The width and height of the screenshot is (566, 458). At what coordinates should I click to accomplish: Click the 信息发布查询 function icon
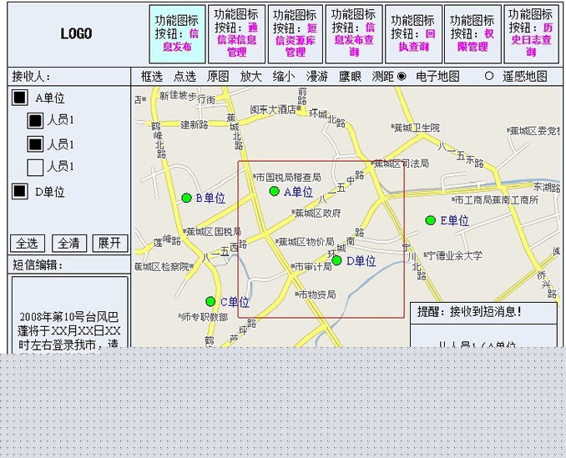(354, 34)
